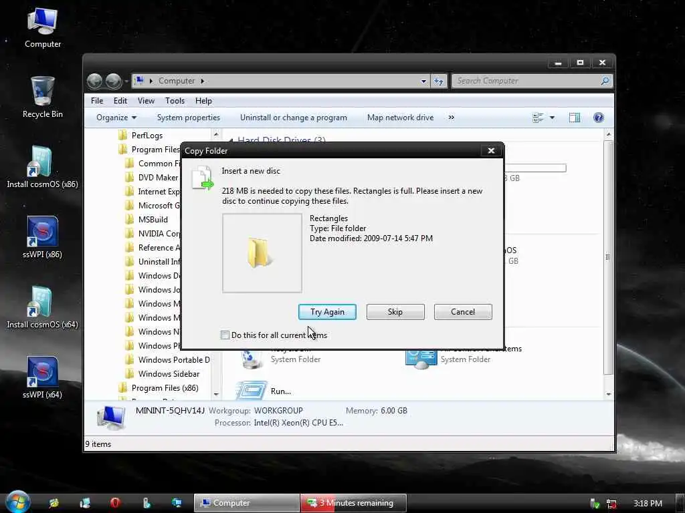Image resolution: width=685 pixels, height=513 pixels.
Task: Select PerfLogs folder in tree
Action: pos(140,135)
